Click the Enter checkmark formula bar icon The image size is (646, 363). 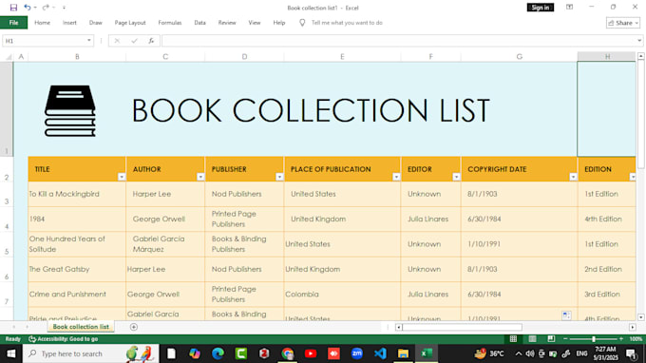point(134,41)
